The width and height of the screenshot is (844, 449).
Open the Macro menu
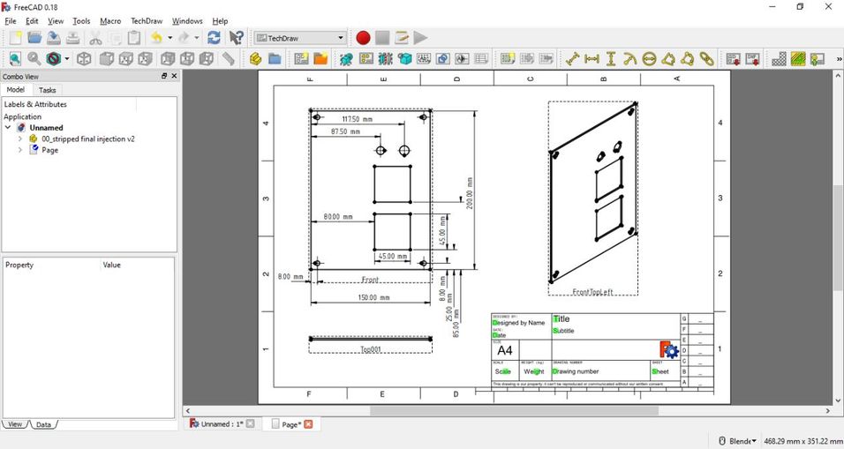coord(110,21)
